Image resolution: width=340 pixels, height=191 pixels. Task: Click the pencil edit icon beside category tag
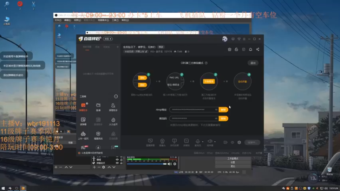(x=146, y=51)
